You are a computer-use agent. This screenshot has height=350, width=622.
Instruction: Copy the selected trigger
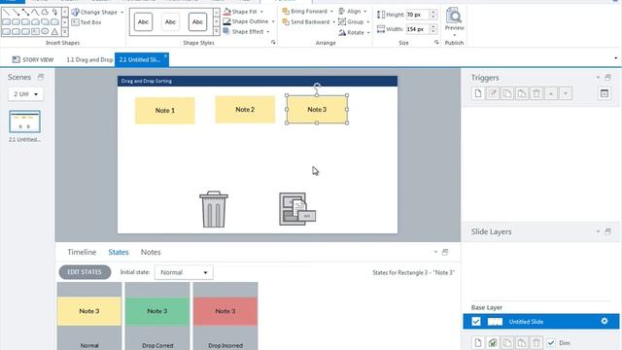[x=507, y=93]
